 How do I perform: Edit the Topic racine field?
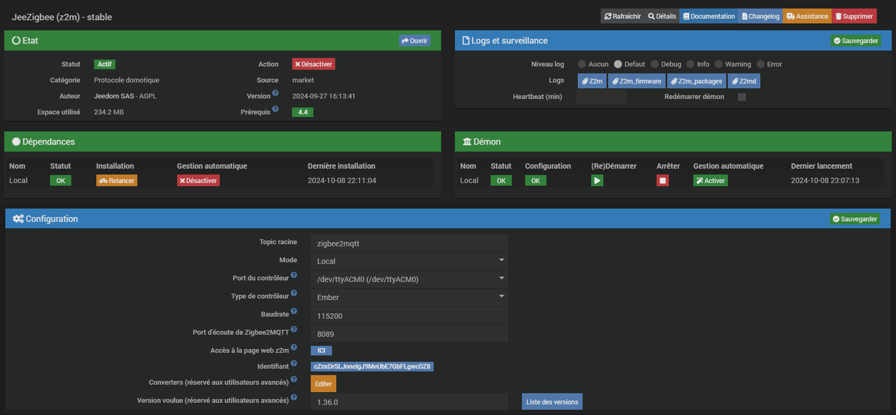point(409,243)
